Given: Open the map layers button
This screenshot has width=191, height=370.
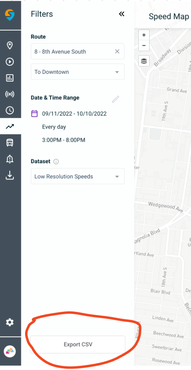Looking at the screenshot, I should tap(144, 61).
